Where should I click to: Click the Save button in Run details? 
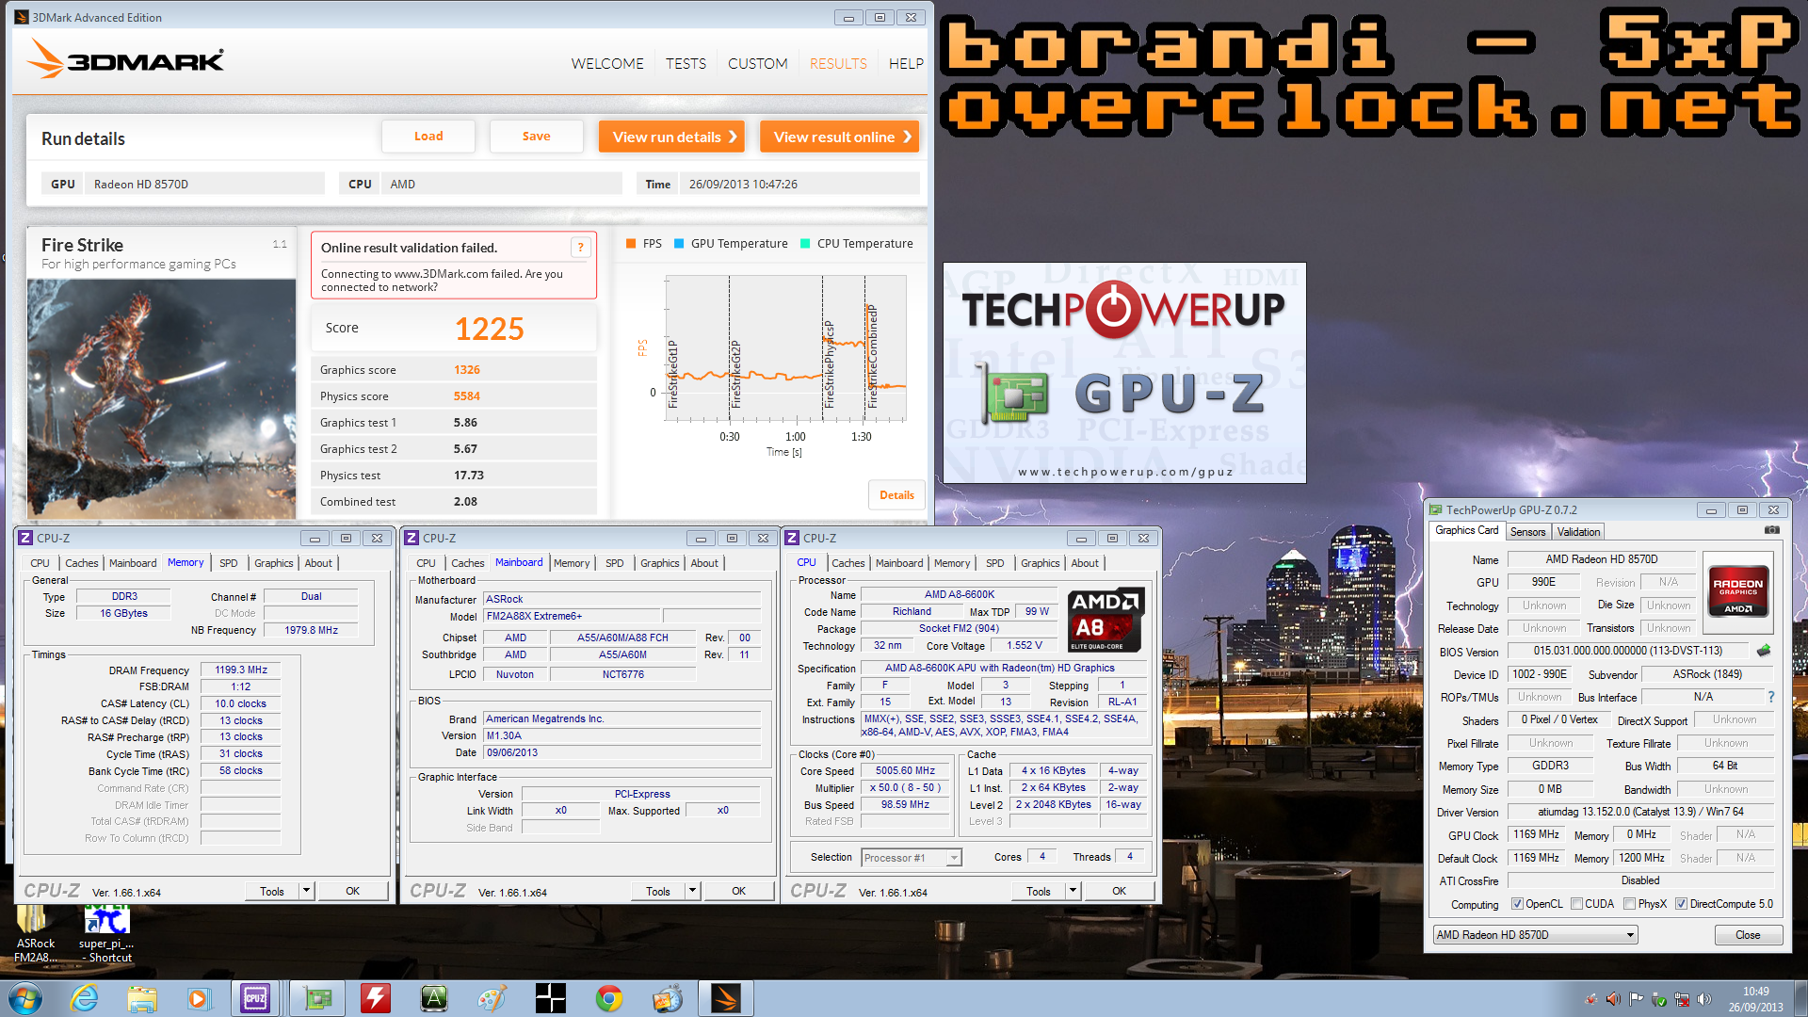[537, 137]
